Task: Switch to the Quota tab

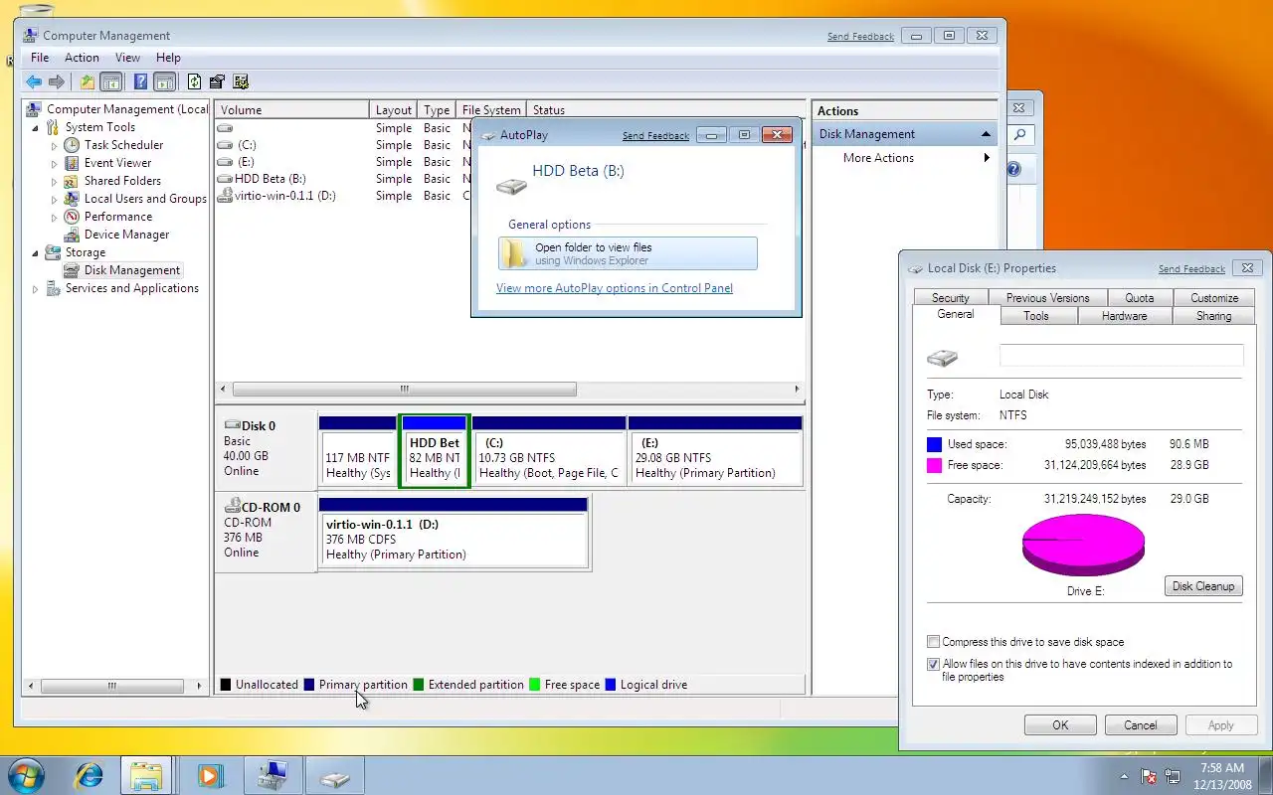Action: (x=1140, y=298)
